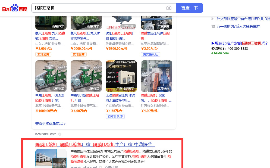270x168 pixels.
Task: Click the Baidu logo
Action: pyautogui.click(x=15, y=8)
